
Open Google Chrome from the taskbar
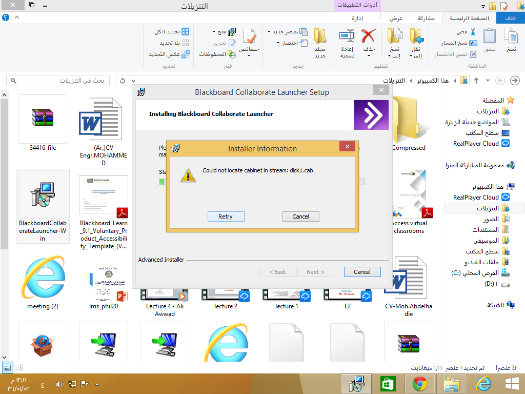pyautogui.click(x=419, y=384)
